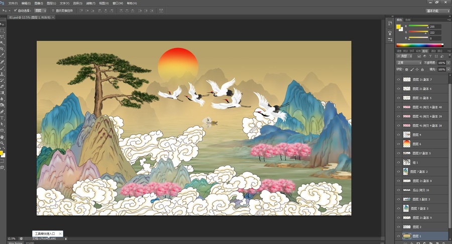The height and width of the screenshot is (244, 452).
Task: Click the foreground color swatch in Color panel
Action: [x=398, y=27]
